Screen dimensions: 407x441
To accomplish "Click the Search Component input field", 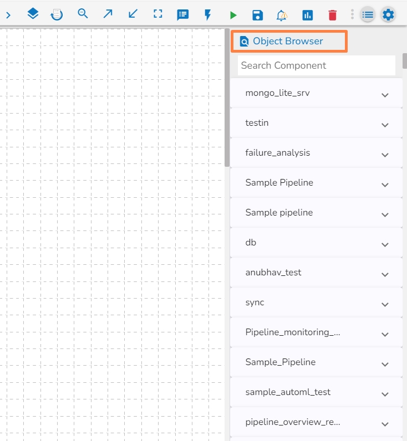I will [316, 65].
